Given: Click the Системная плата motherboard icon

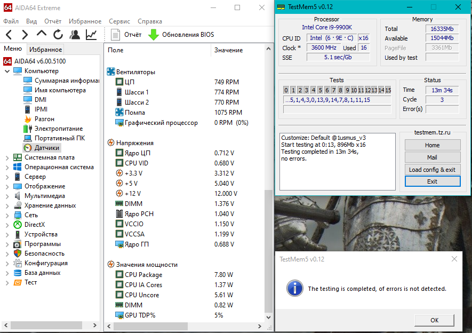Looking at the screenshot, I should coord(18,157).
